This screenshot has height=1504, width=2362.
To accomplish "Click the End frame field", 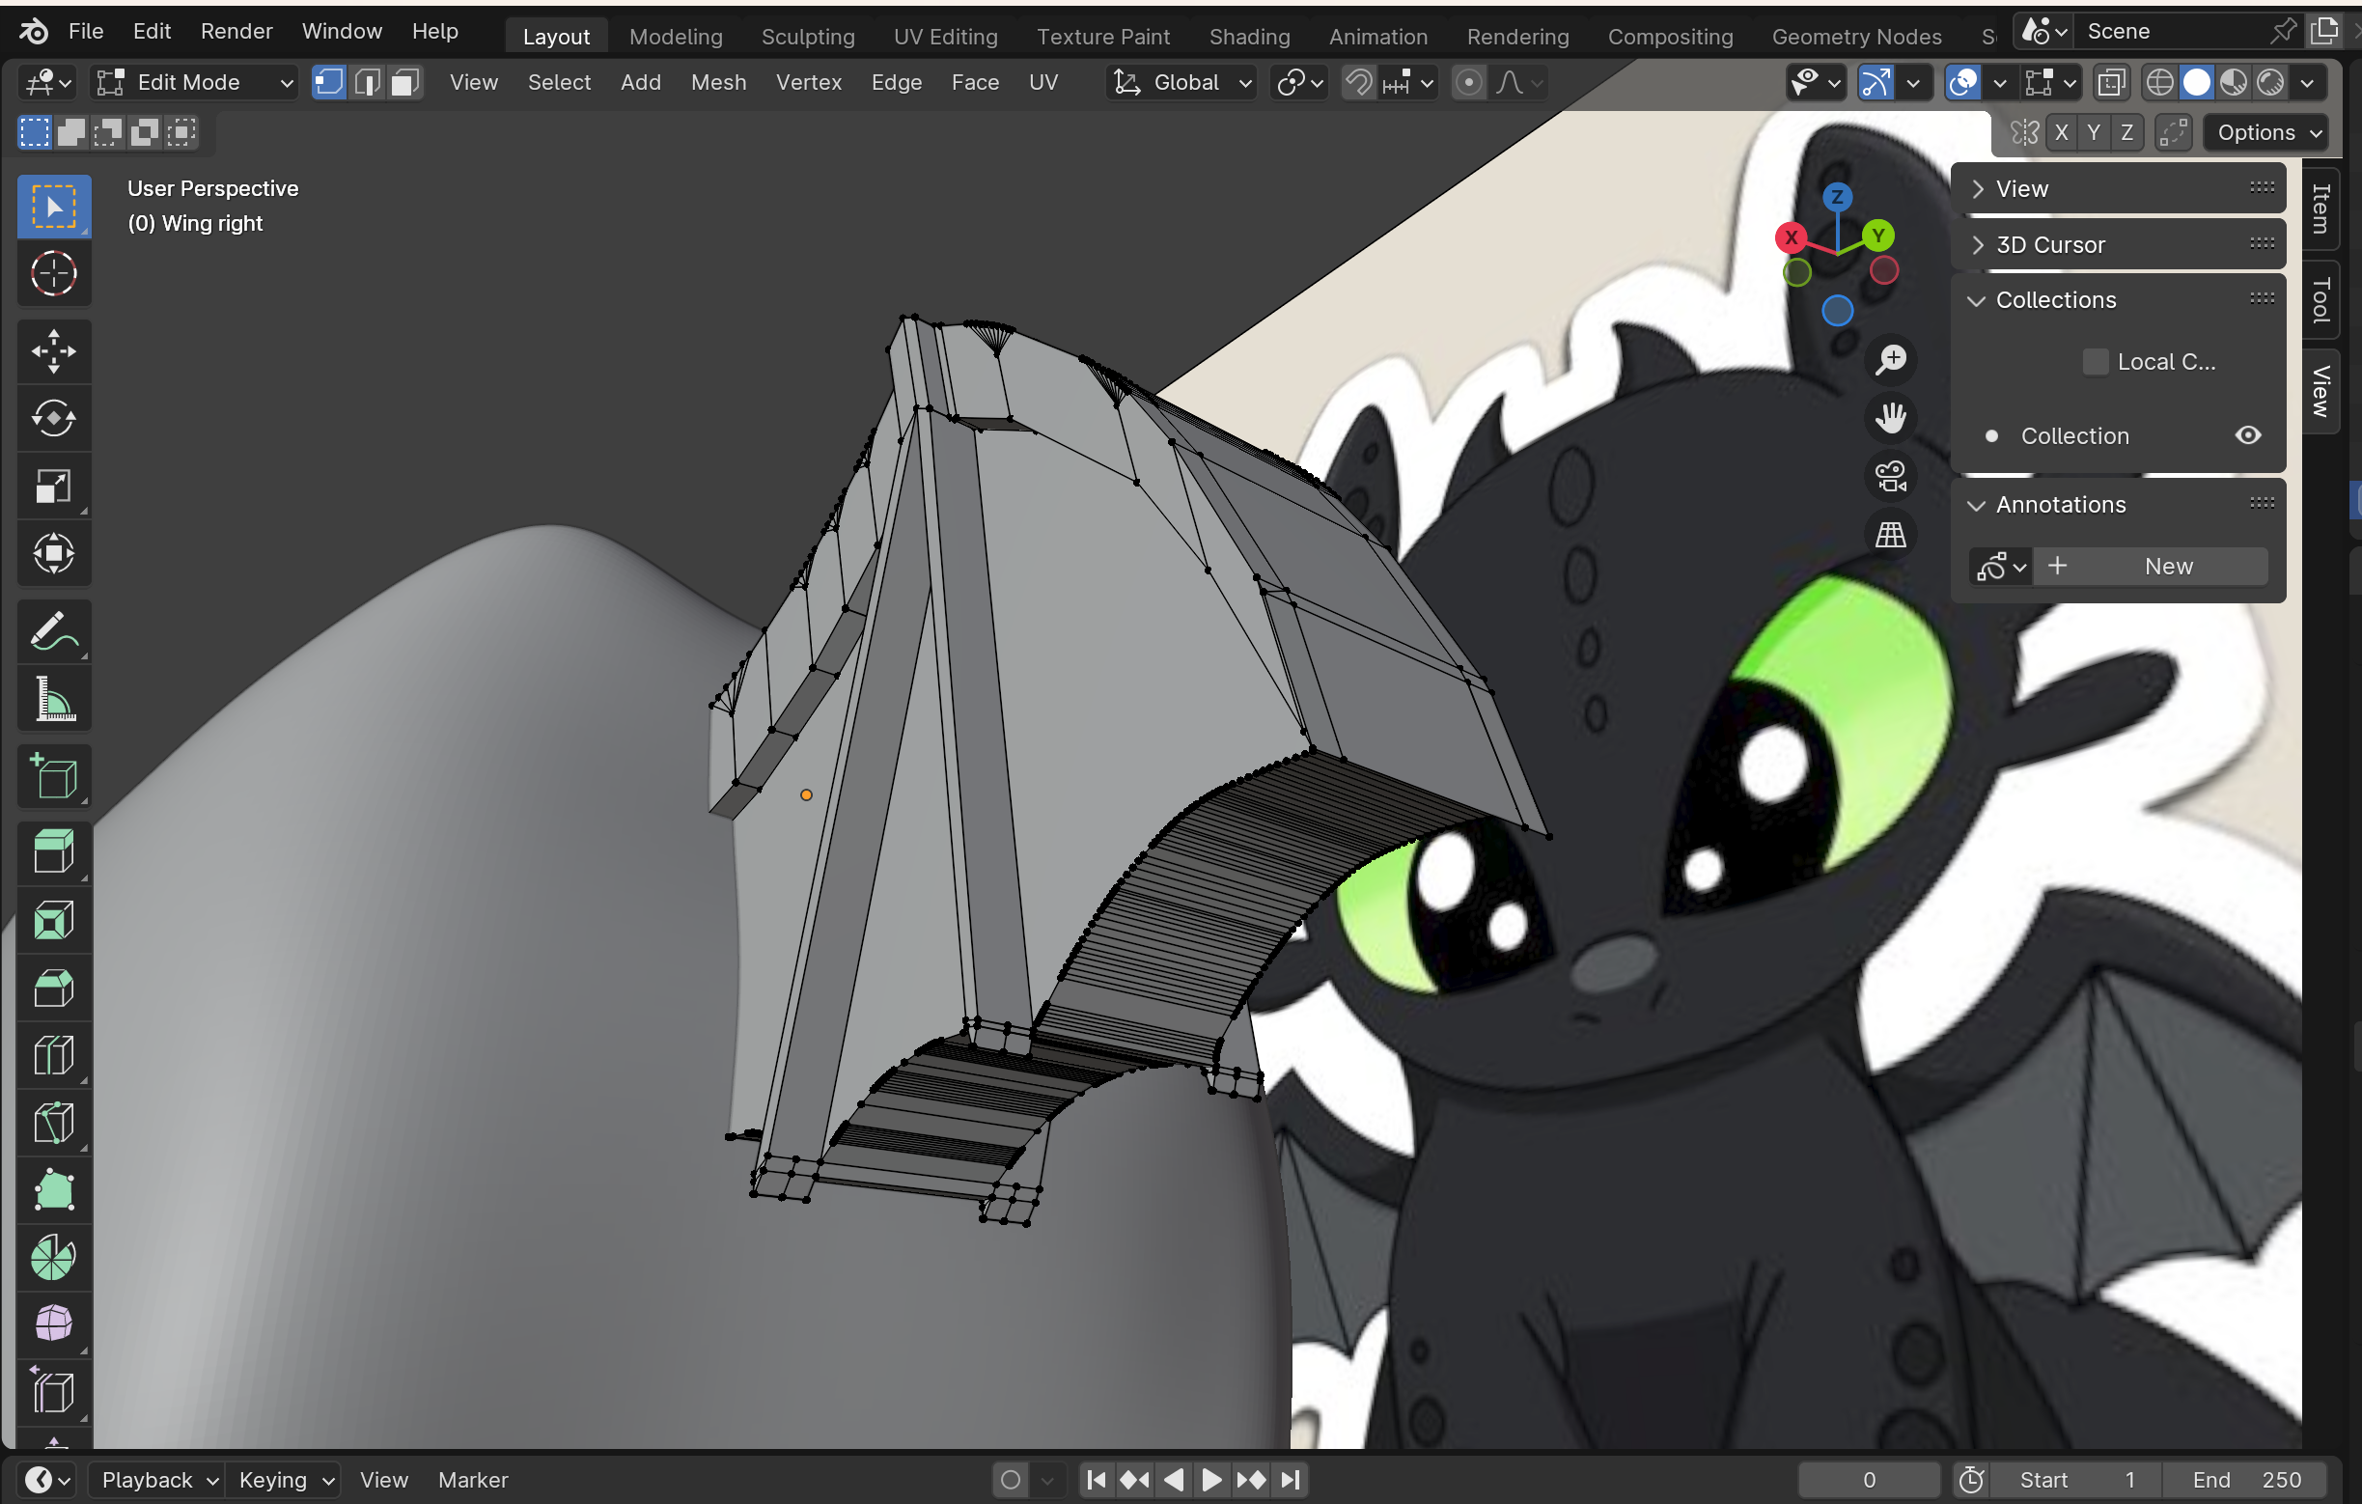I will tap(2246, 1479).
